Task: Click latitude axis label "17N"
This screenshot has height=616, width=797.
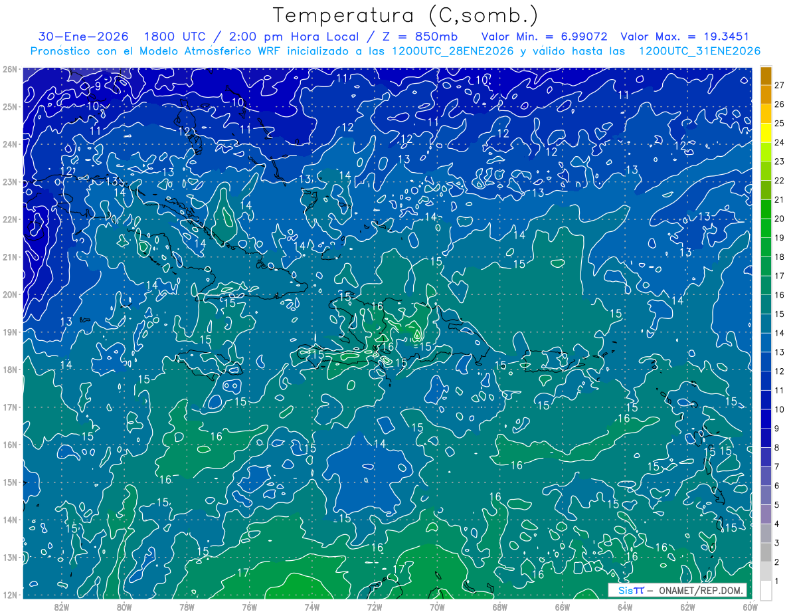Action: coord(10,407)
